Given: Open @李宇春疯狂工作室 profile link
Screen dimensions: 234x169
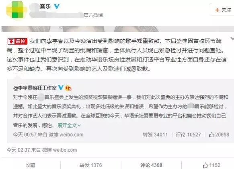Looking at the screenshot, I should point(35,88).
